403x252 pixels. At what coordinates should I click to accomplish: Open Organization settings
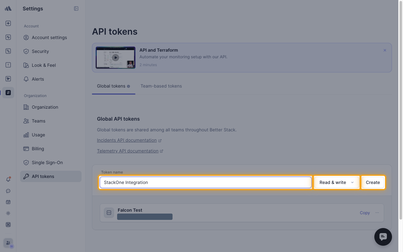click(x=51, y=107)
